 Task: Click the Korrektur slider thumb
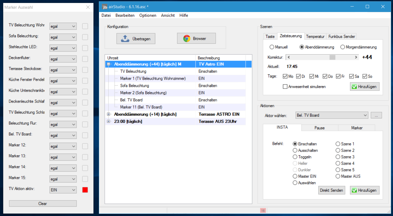[332, 57]
